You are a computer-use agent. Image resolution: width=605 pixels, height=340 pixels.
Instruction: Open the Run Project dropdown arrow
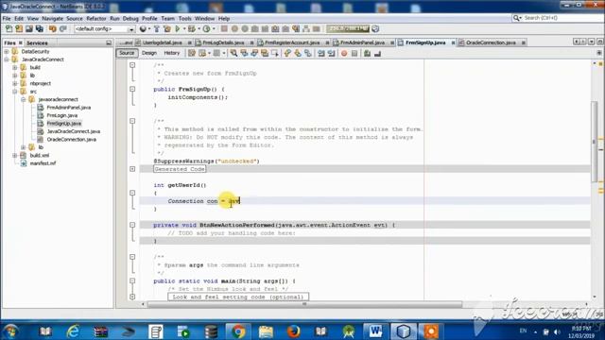pyautogui.click(x=184, y=29)
